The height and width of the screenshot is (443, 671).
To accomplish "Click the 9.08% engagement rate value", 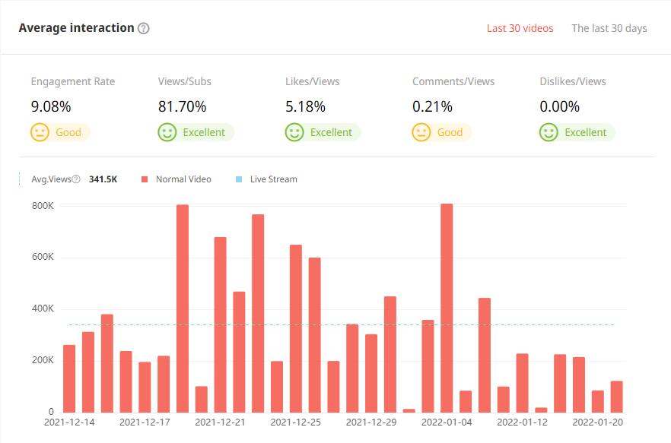I will pos(51,106).
